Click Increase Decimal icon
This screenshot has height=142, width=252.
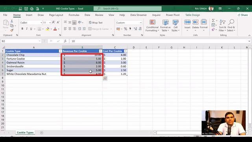(x=135, y=29)
